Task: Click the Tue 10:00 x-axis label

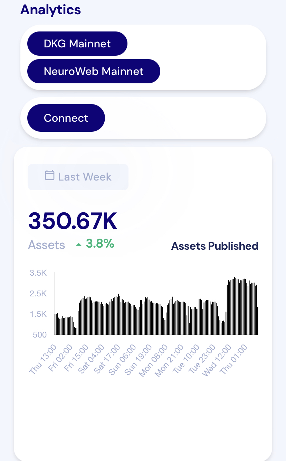Action: [x=186, y=359]
